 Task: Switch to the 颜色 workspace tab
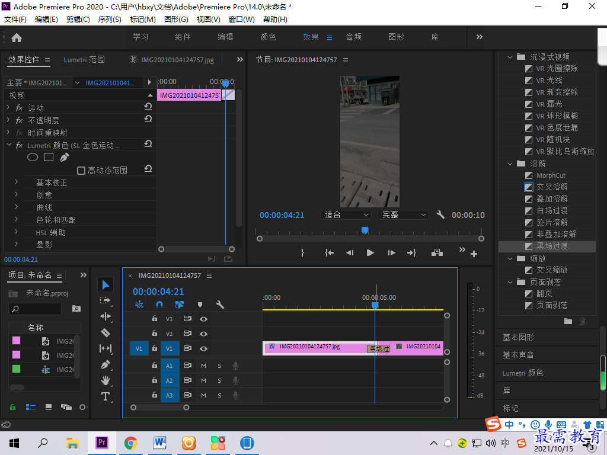[x=269, y=37]
